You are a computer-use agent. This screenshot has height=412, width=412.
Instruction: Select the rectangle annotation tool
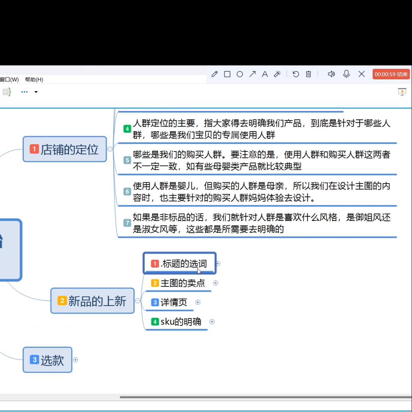(227, 74)
